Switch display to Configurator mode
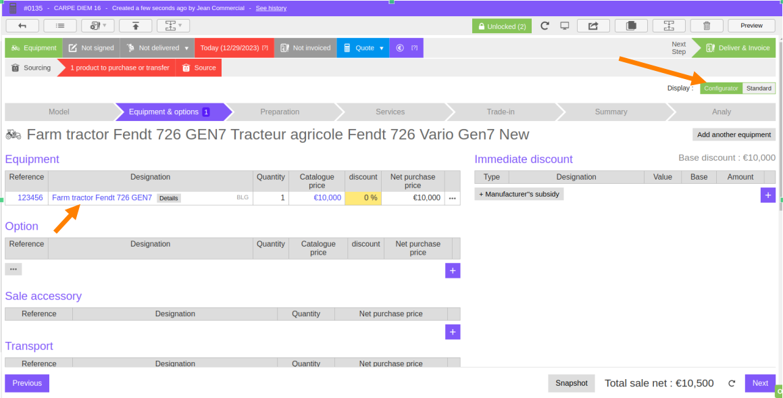The height and width of the screenshot is (398, 783). [721, 89]
